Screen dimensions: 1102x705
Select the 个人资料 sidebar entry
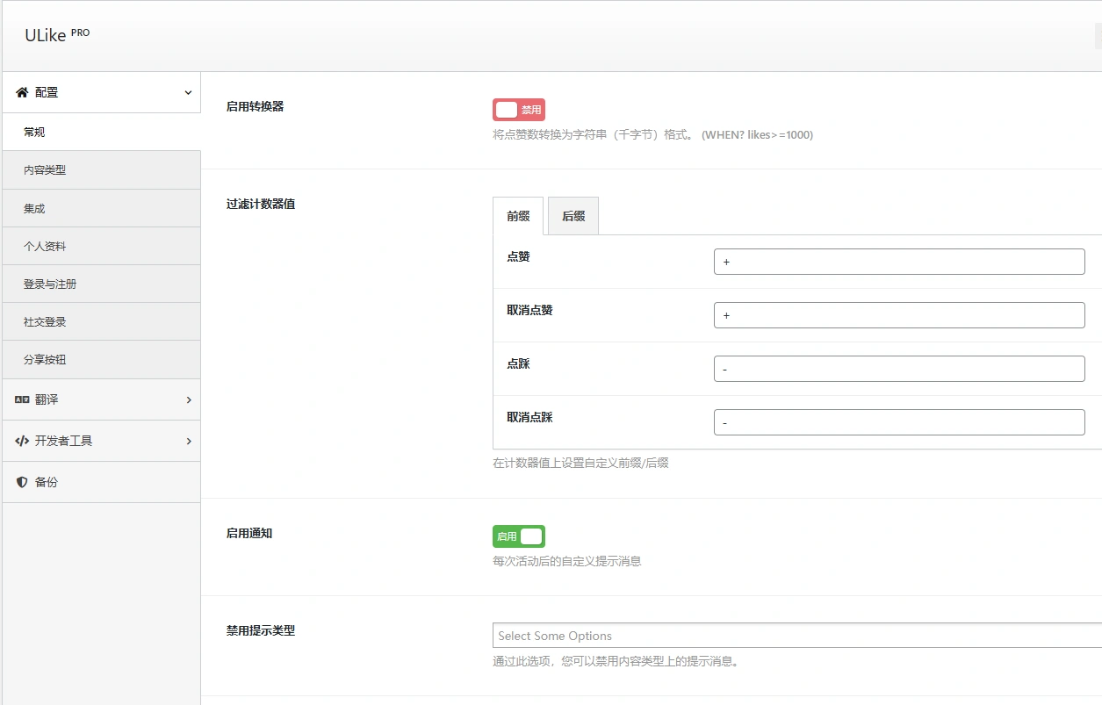pos(43,246)
